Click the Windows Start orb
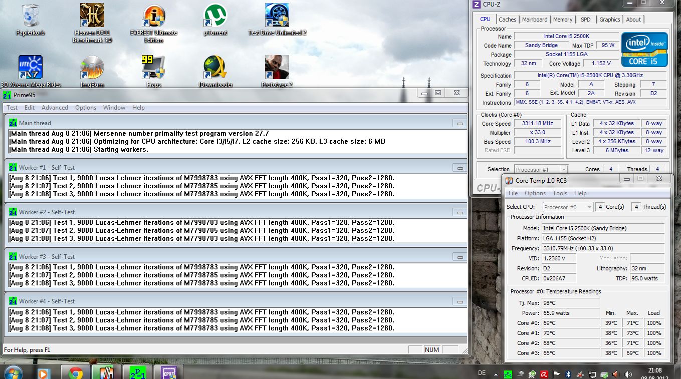 coord(13,373)
